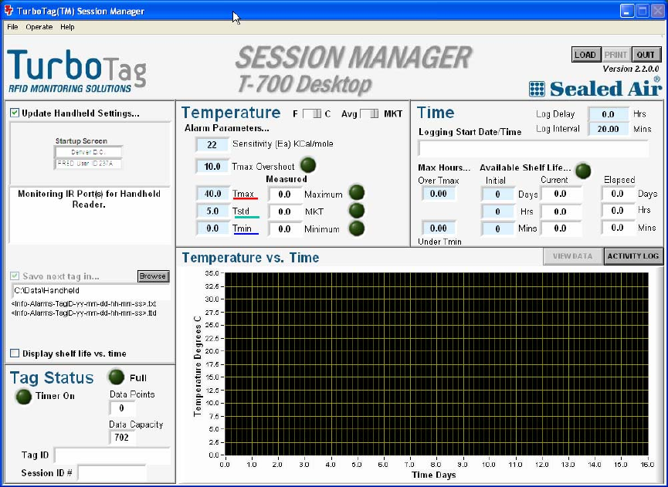Viewport: 668px width, 487px height.
Task: Click the "Monitoring IR Port(s) for Handheld Reader." message
Action: tap(89, 199)
